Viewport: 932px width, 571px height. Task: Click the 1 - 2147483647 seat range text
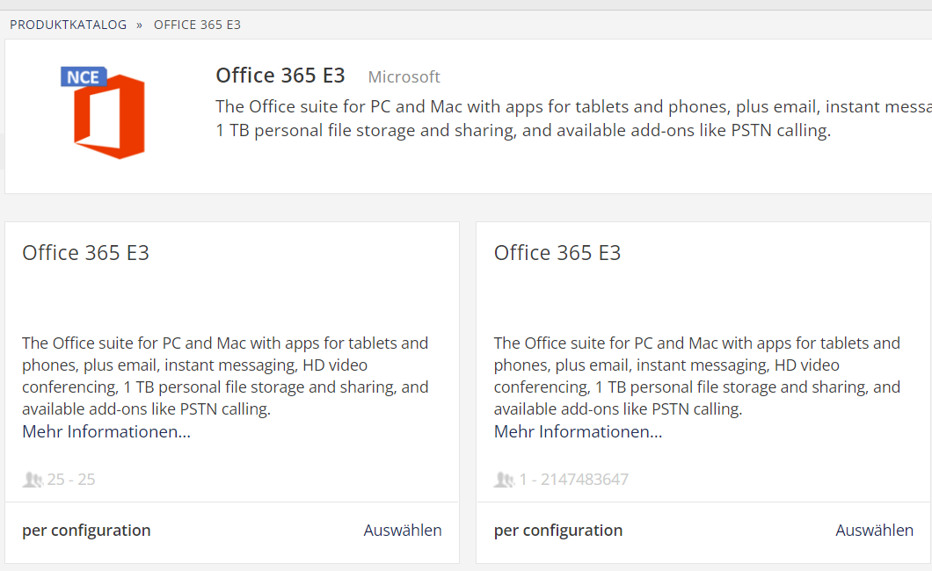point(573,480)
